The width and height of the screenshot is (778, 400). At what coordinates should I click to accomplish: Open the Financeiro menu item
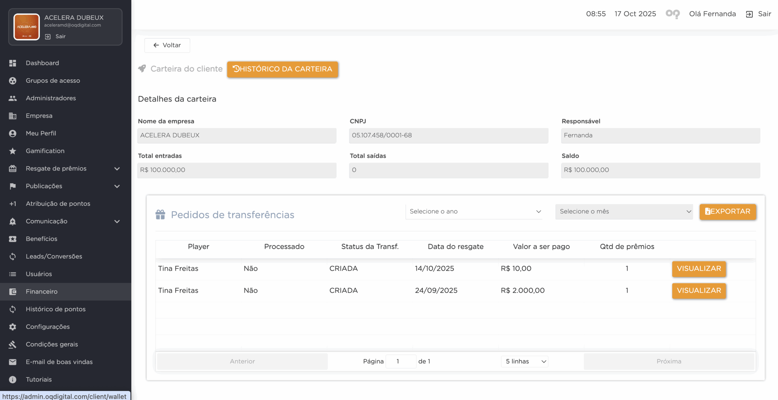[x=42, y=291]
